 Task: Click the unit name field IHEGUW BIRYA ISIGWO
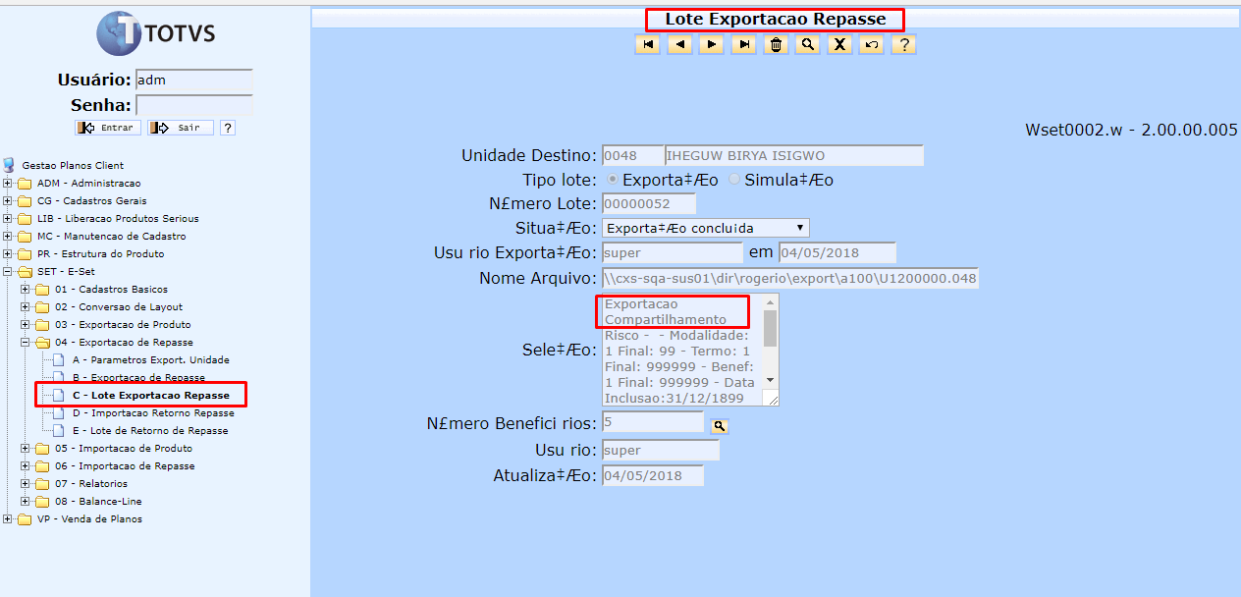(x=794, y=155)
